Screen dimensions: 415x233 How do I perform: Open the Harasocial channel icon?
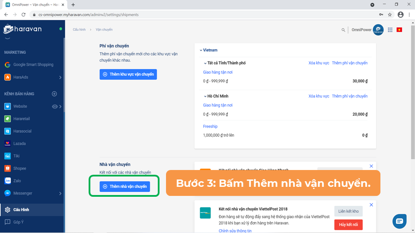(x=7, y=131)
